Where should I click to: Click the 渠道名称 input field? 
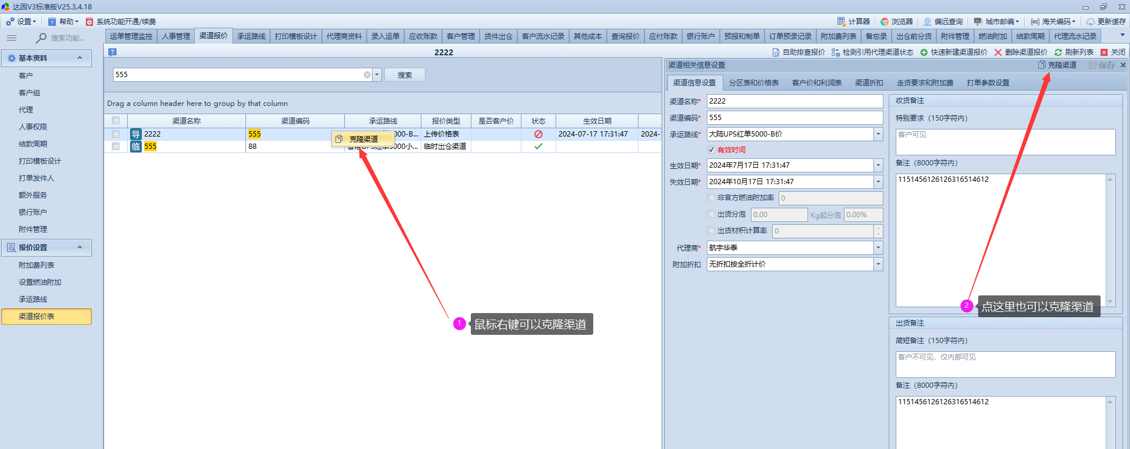(x=794, y=101)
